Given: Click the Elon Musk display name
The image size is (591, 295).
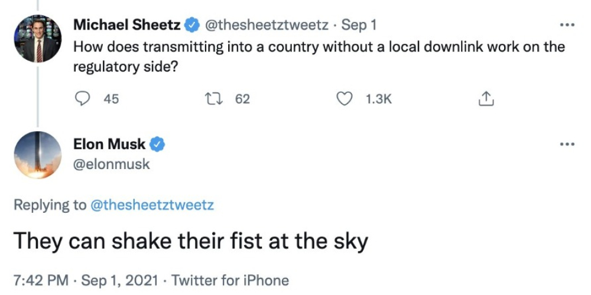Looking at the screenshot, I should coord(109,144).
